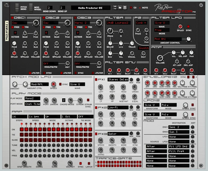The width and height of the screenshot is (208, 171).
Task: Open Amount Control selector Mod Whl
Action: (168, 39)
